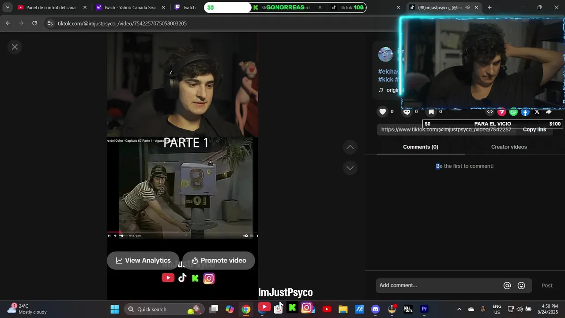Open Adobe Premiere Pro from taskbar
Image resolution: width=565 pixels, height=318 pixels.
click(424, 309)
